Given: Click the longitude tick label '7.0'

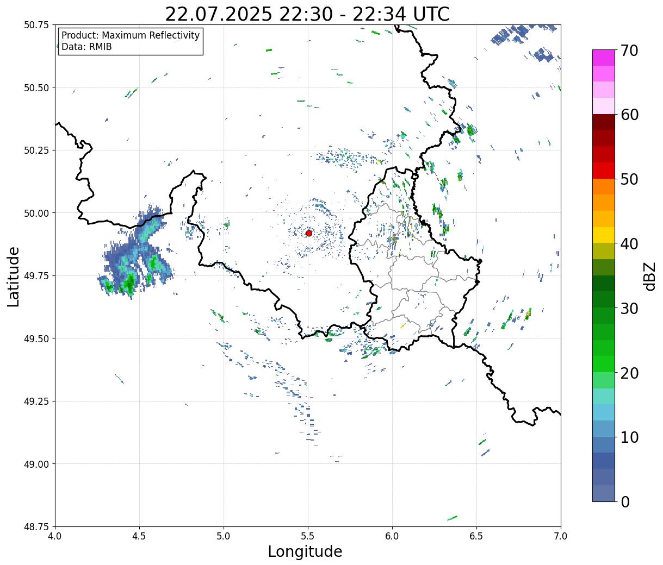Looking at the screenshot, I should pyautogui.click(x=561, y=536).
